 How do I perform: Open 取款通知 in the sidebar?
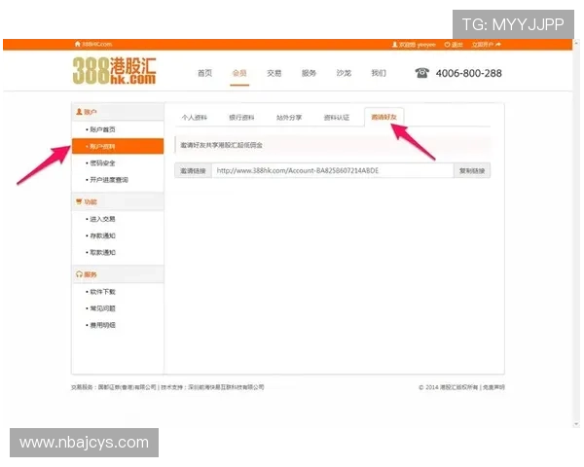[102, 253]
